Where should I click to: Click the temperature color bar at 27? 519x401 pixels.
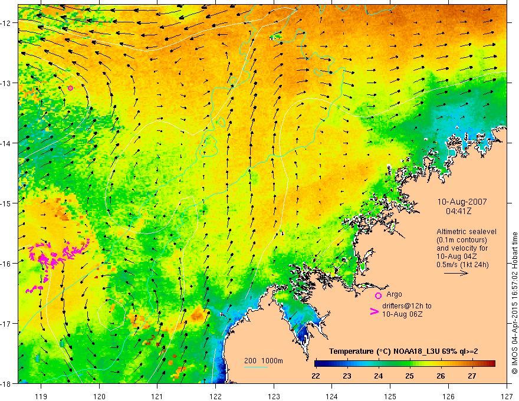[x=472, y=364]
